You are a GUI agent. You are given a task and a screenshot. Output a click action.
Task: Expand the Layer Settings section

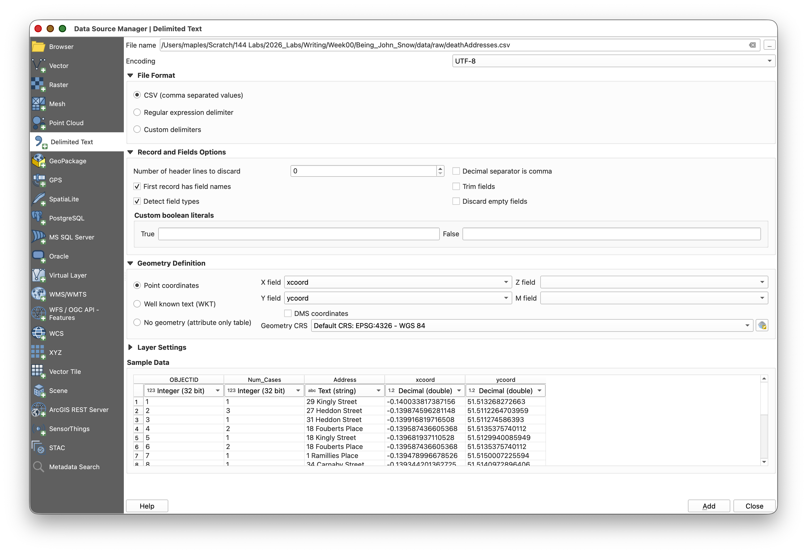point(130,347)
